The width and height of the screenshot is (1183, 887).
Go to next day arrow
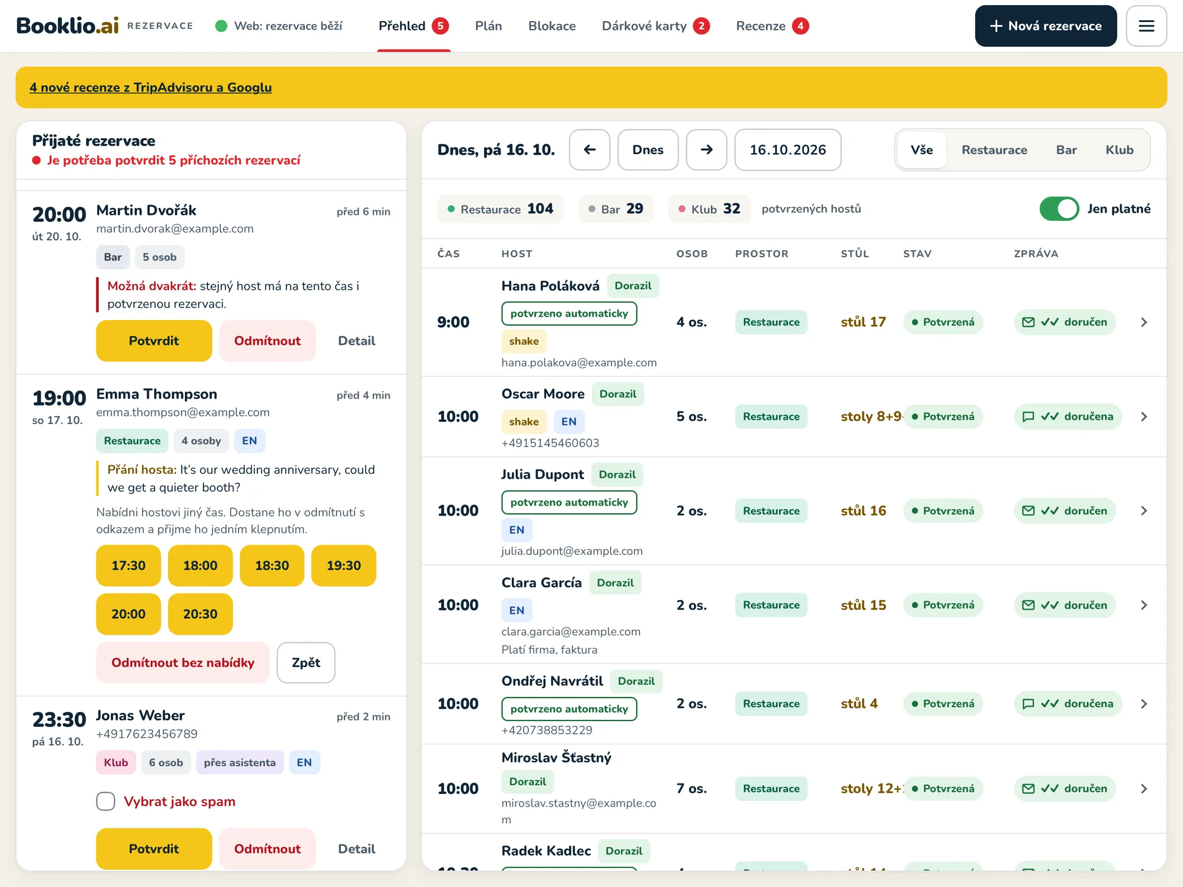coord(706,150)
